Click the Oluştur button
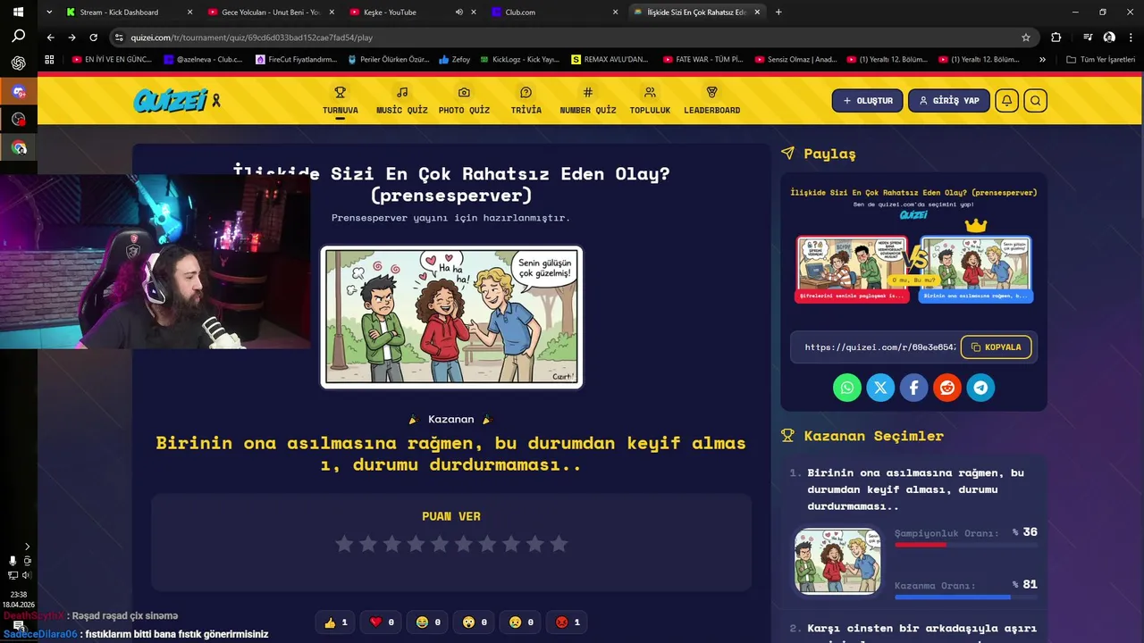 868,101
